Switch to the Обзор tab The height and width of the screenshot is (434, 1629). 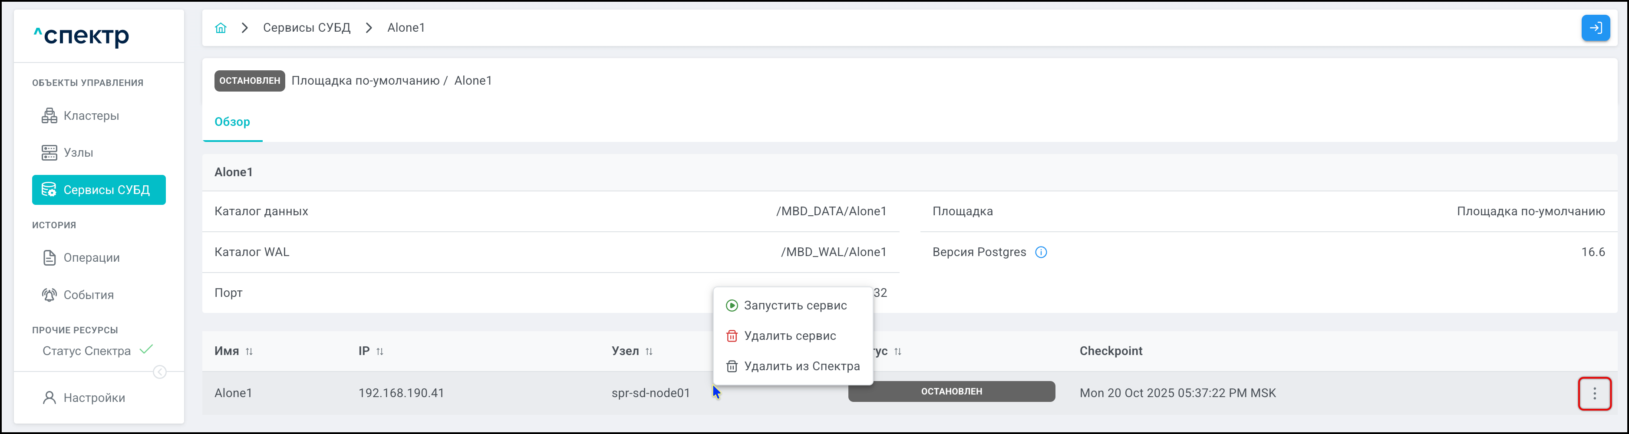coord(232,122)
